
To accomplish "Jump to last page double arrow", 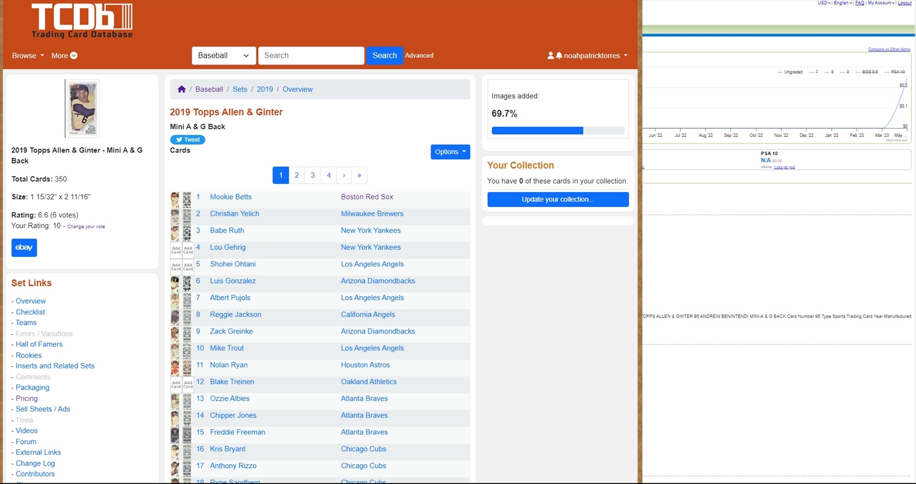I will click(359, 175).
